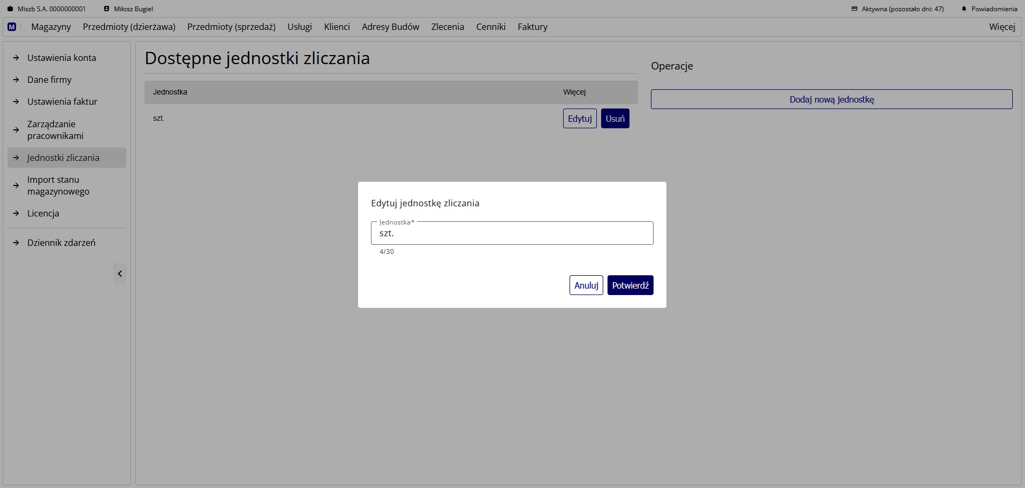Click the arrow icon beside Licencja

(16, 213)
